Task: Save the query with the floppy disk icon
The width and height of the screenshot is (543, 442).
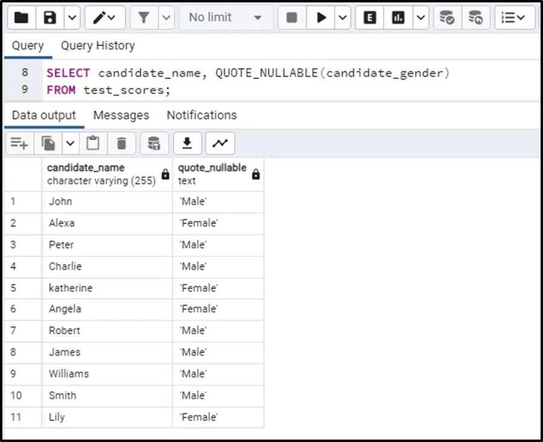Action: tap(50, 17)
